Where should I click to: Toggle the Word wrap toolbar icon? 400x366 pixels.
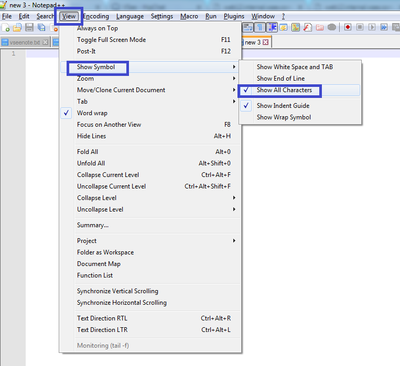(x=247, y=27)
